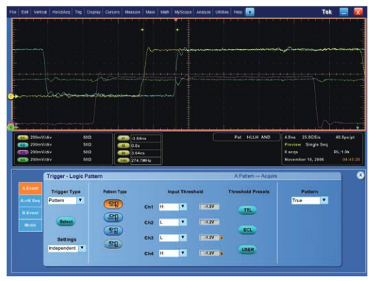
Task: Open the Cursors menu
Action: tap(112, 12)
